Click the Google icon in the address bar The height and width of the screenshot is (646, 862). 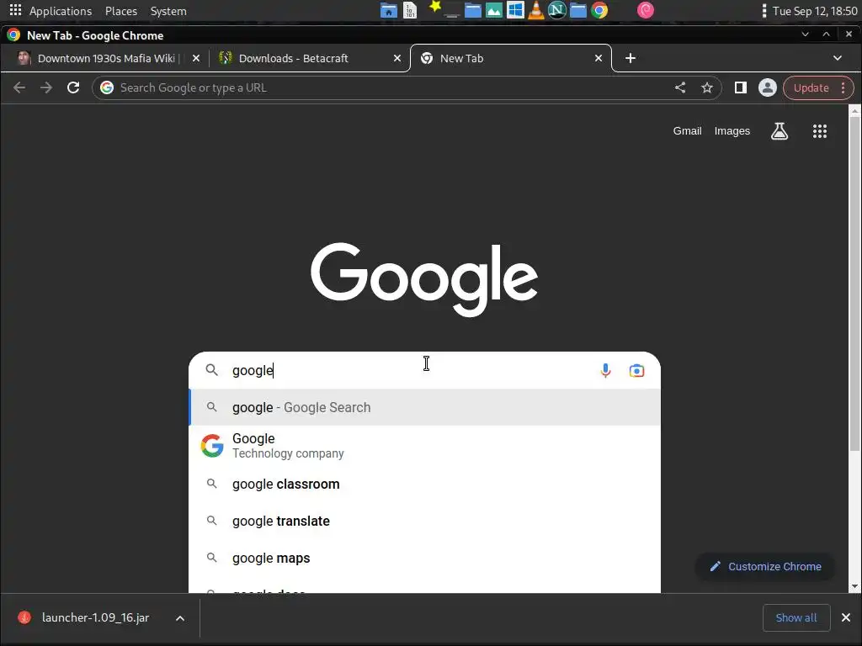pos(107,87)
